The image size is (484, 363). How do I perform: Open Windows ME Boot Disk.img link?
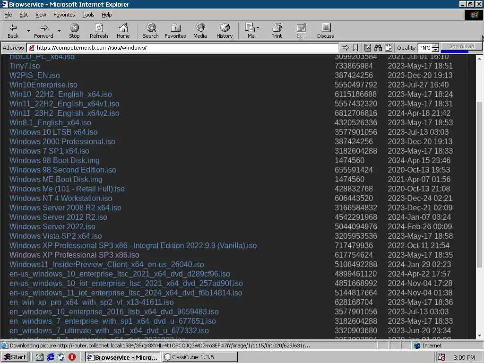[x=56, y=179]
